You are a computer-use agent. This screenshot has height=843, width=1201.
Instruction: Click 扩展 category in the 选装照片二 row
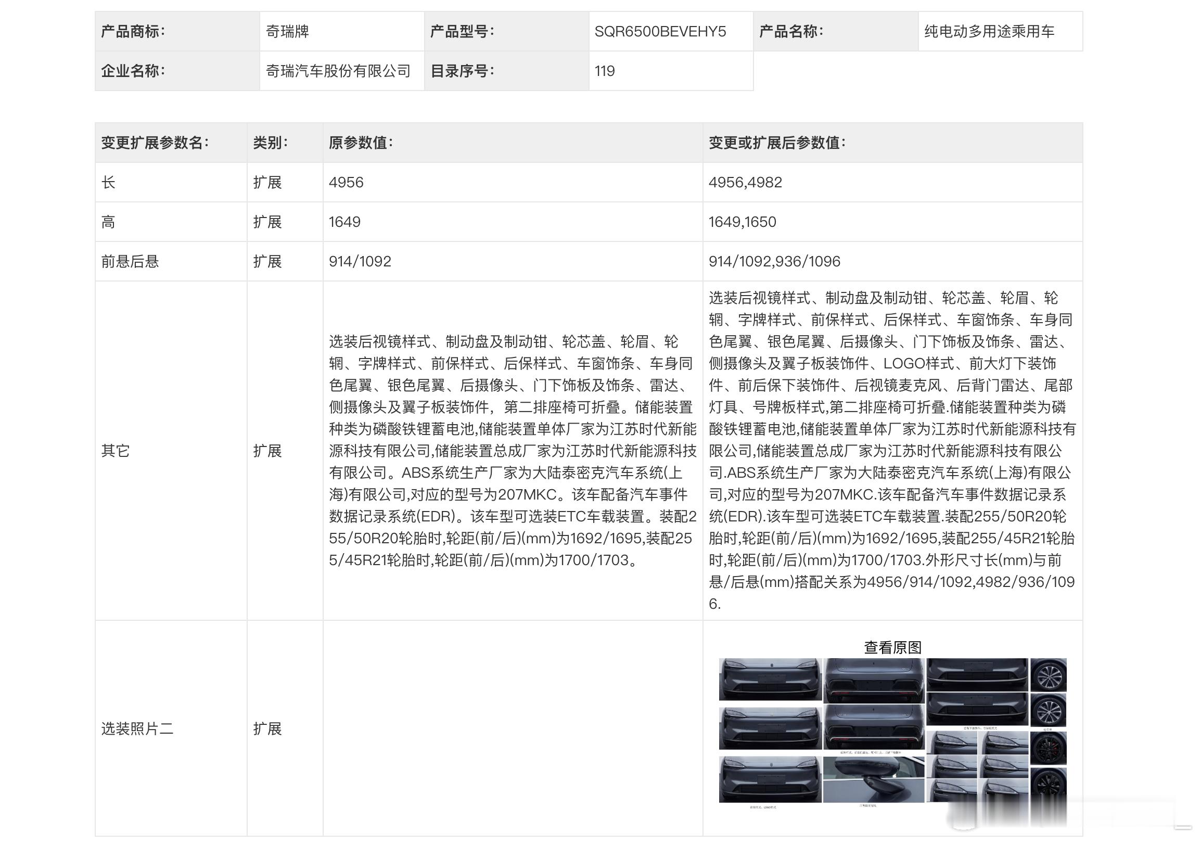pos(267,729)
